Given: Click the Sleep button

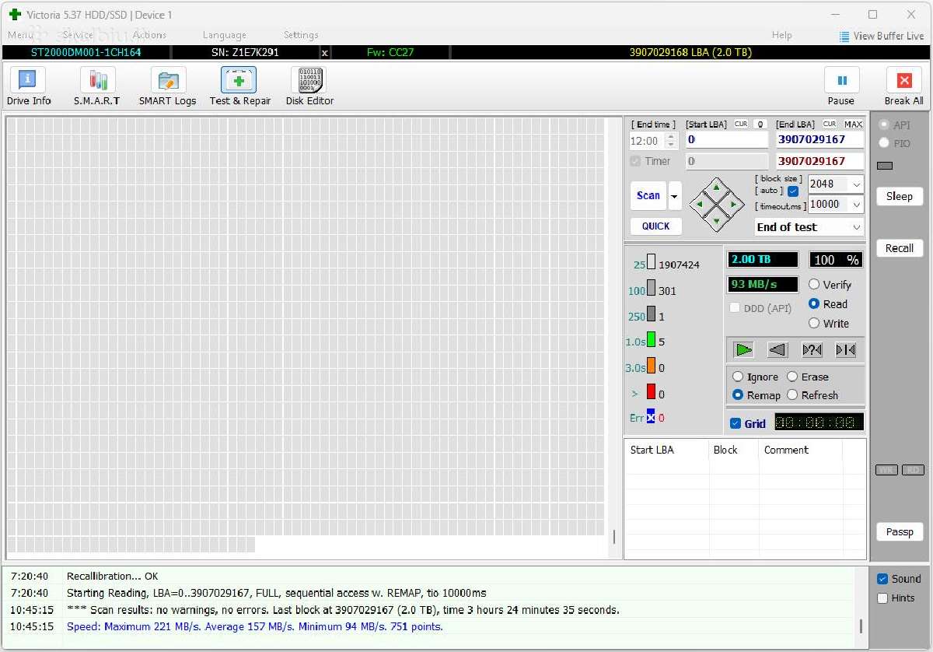Looking at the screenshot, I should [900, 196].
